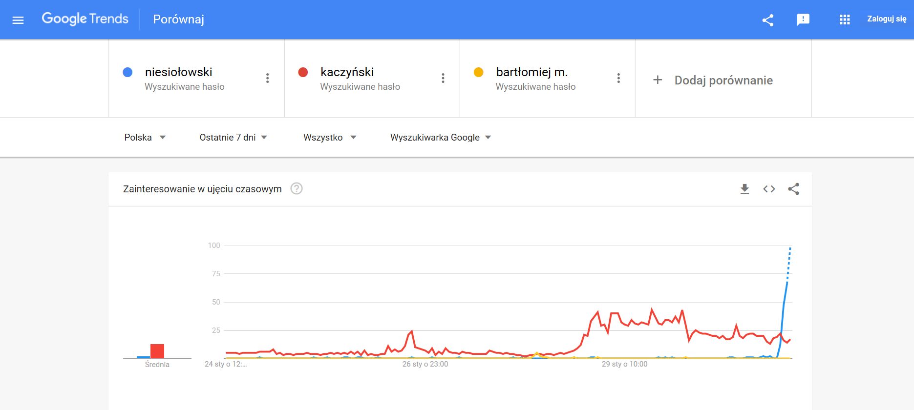Select the blue niesiołowski color dot
This screenshot has width=914, height=410.
(x=128, y=72)
